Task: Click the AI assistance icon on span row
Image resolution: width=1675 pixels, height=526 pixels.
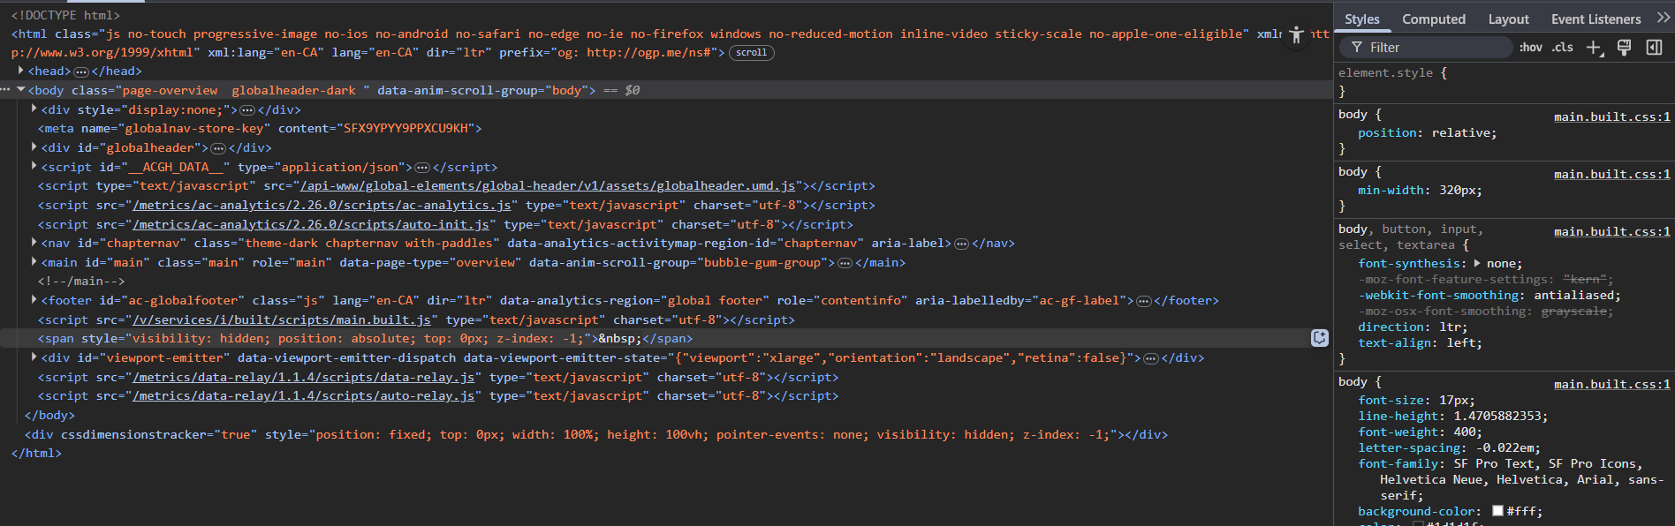Action: click(x=1320, y=338)
